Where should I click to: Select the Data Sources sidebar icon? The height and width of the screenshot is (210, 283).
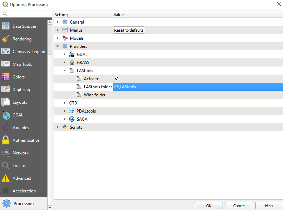pyautogui.click(x=6, y=26)
